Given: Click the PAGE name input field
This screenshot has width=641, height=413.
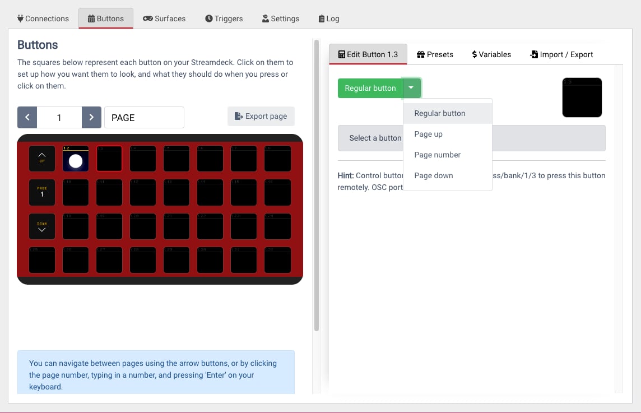Looking at the screenshot, I should pyautogui.click(x=144, y=117).
